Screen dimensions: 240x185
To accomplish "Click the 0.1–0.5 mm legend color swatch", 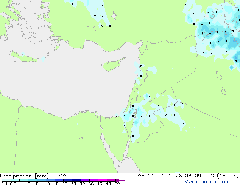I will [6, 180].
